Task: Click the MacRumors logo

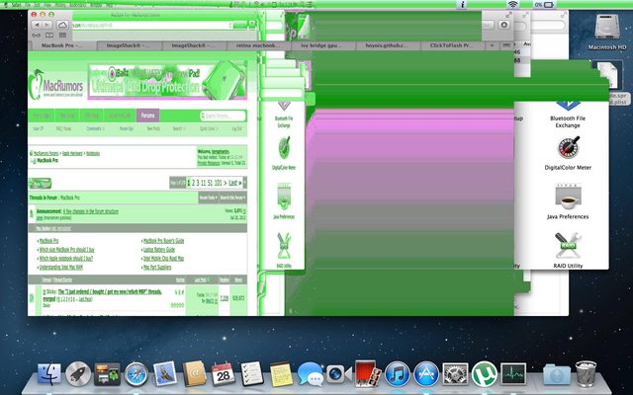Action: 56,84
